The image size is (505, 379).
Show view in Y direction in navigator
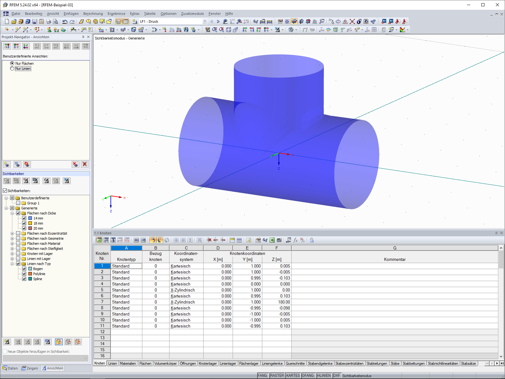16,46
